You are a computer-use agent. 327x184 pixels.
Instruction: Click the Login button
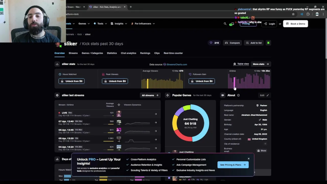click(269, 24)
